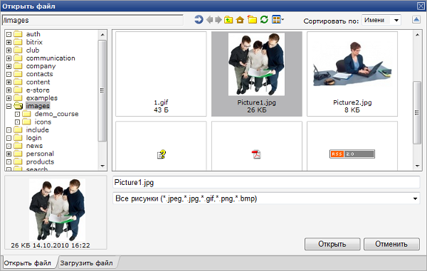Click folder tree scrollbar up arrow
Screen dimensions: 427x271
[x=102, y=35]
